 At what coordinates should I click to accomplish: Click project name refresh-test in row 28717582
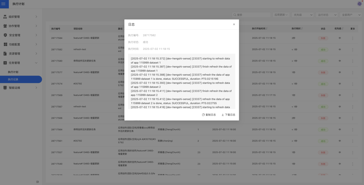pyautogui.click(x=80, y=49)
